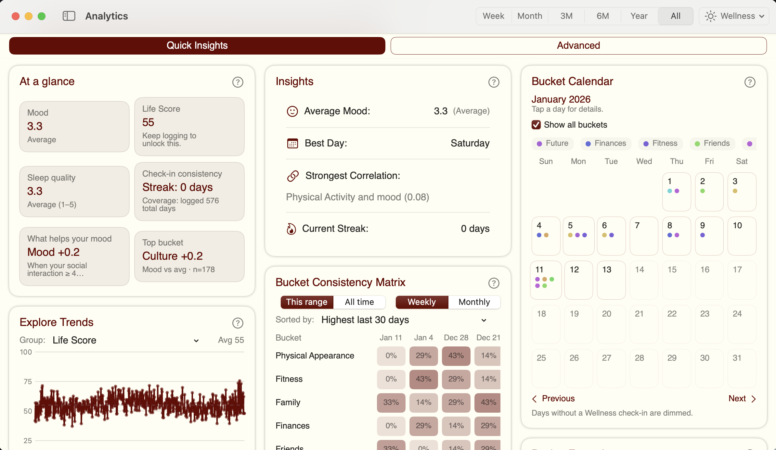The height and width of the screenshot is (450, 776).
Task: Toggle the sidebar with the sidebar icon
Action: point(69,16)
